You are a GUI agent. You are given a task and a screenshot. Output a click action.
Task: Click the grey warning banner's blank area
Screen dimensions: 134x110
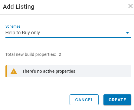(103, 71)
